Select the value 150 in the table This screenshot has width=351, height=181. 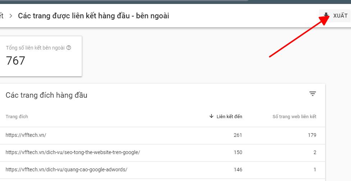pos(238,152)
